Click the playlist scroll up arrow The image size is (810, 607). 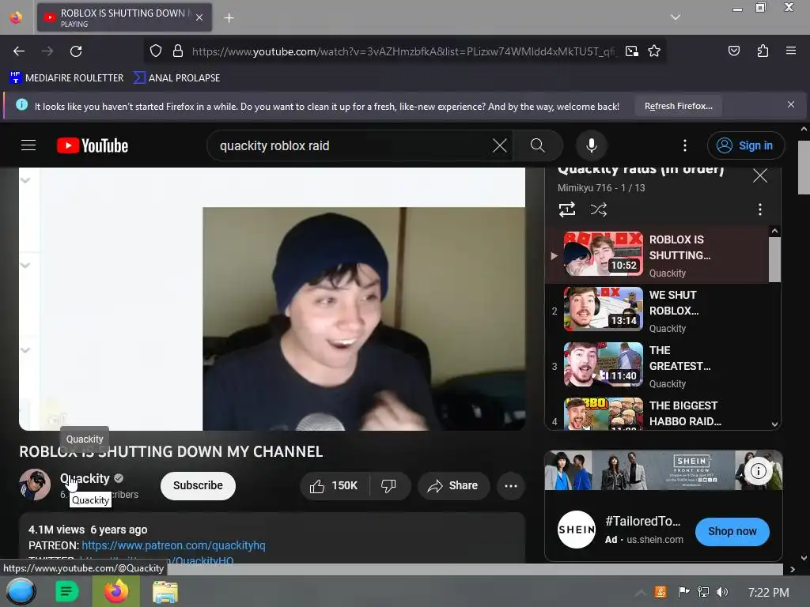pos(774,232)
